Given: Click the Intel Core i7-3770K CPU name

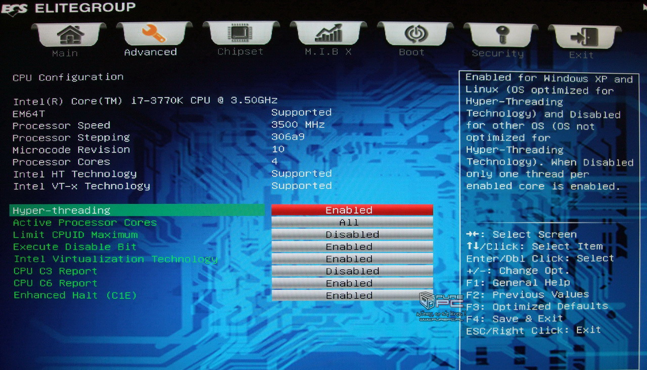Looking at the screenshot, I should (146, 100).
